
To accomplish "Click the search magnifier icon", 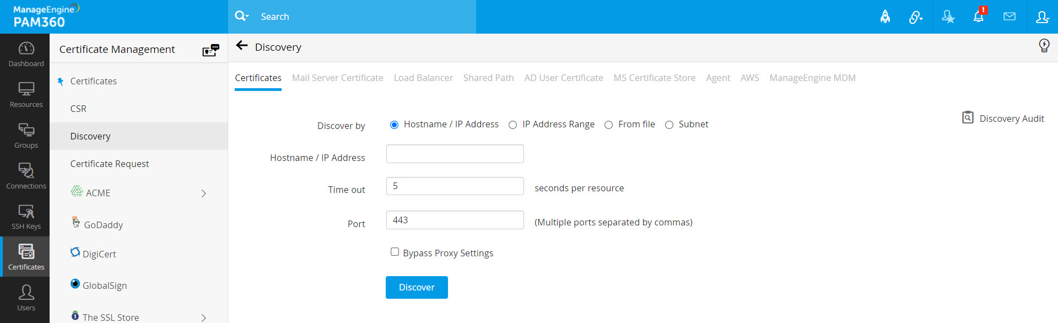I will click(x=241, y=16).
